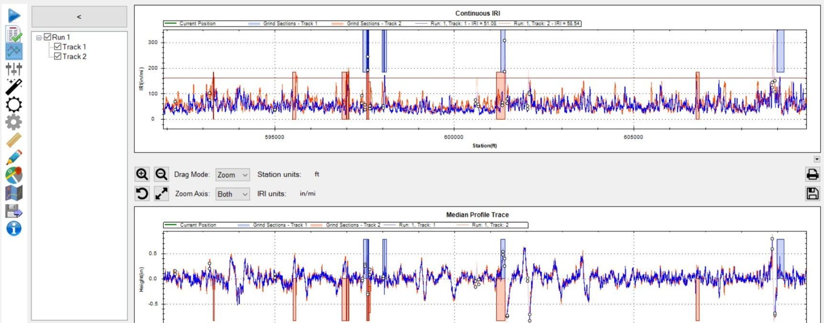Collapse the Run 1 tree node
This screenshot has height=323, width=824.
[x=39, y=37]
